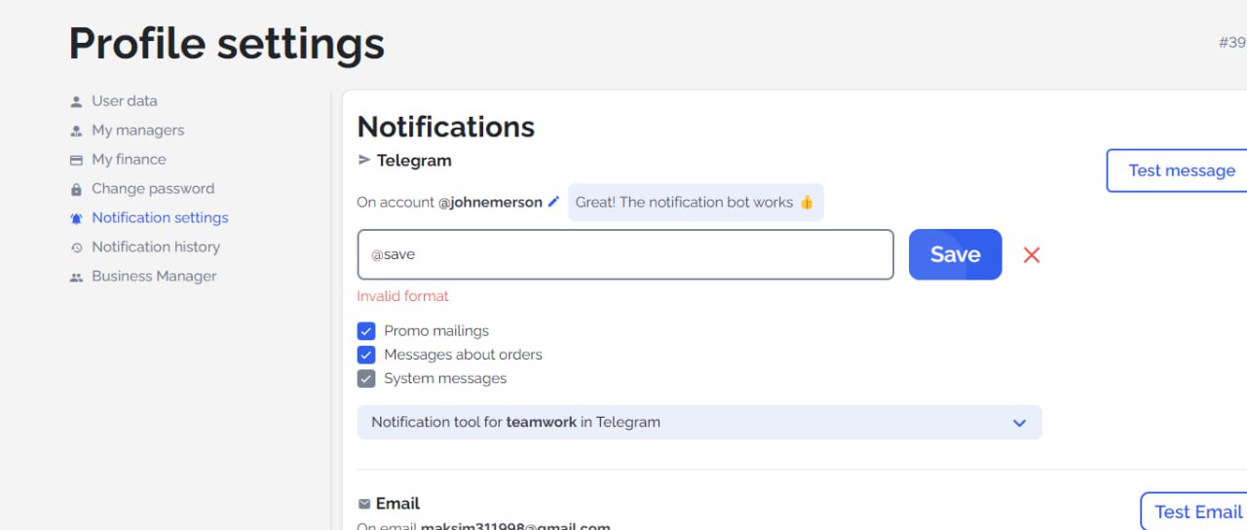Toggle the Messages about orders checkbox
This screenshot has height=530, width=1247.
[366, 355]
